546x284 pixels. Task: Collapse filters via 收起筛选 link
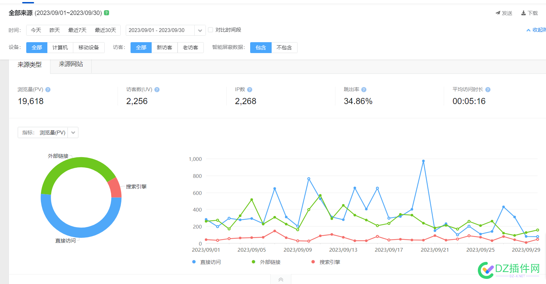[536, 30]
